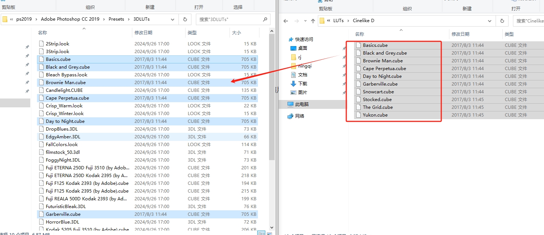Image resolution: width=544 pixels, height=235 pixels.
Task: Click the 搜索"Cinelike search field
Action: tap(528, 21)
